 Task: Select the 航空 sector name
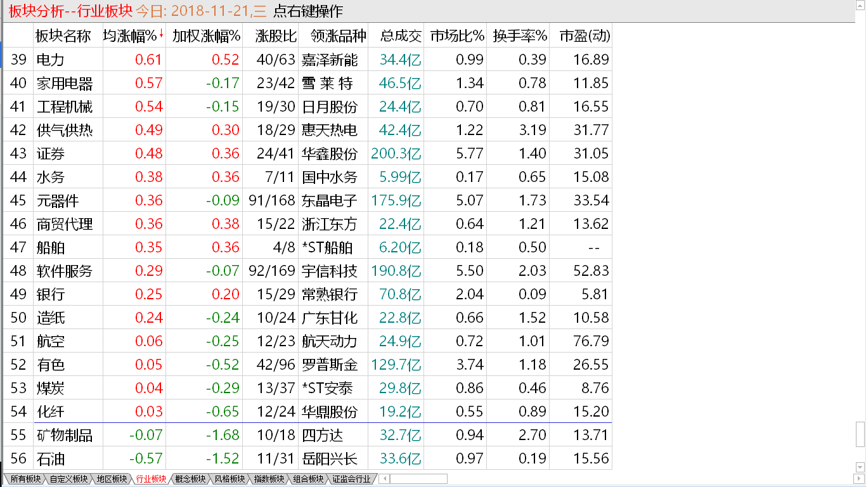click(x=50, y=341)
